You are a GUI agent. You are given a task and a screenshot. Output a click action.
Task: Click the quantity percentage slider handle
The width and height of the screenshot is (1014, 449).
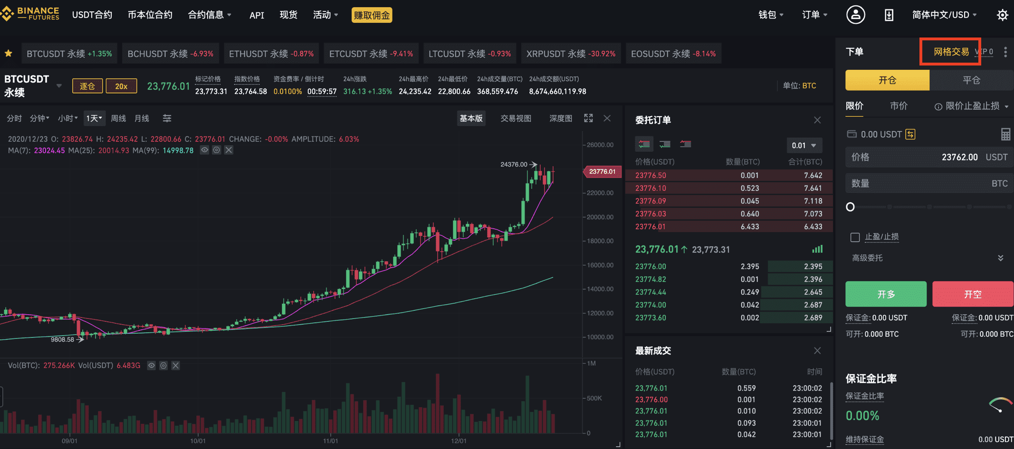pos(851,207)
